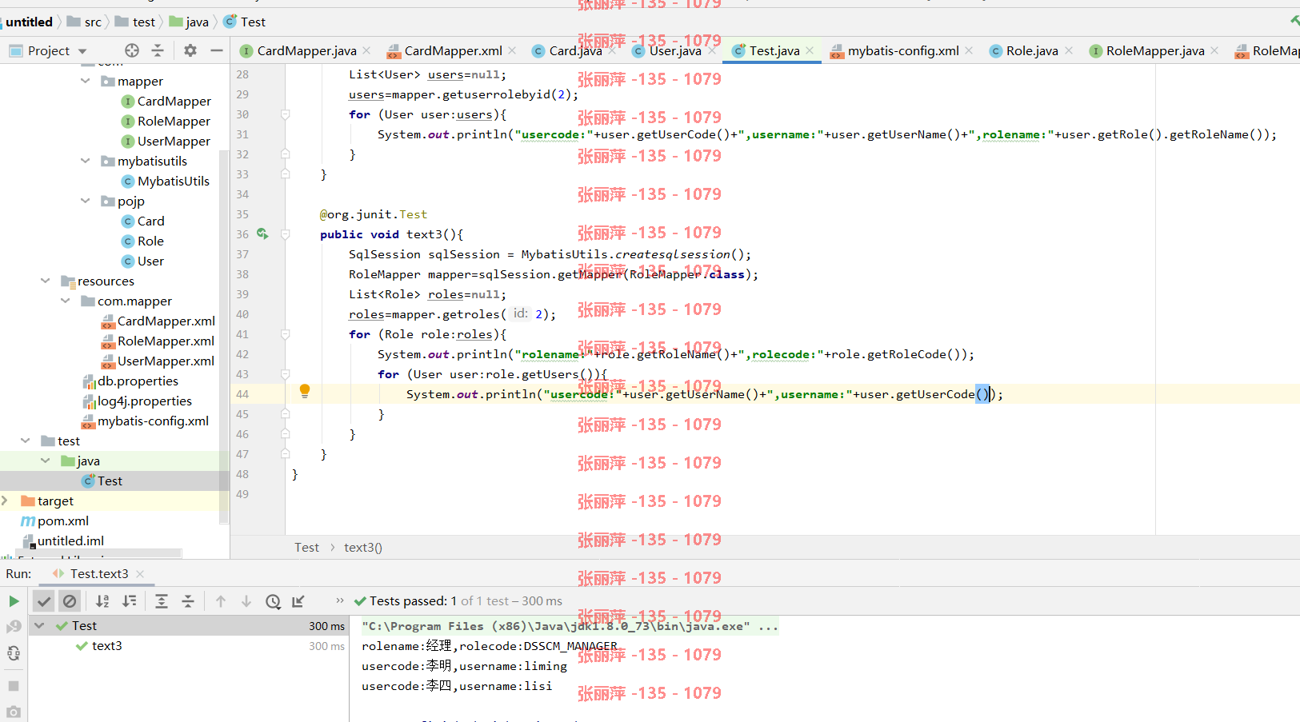This screenshot has height=722, width=1300.
Task: Show more Run toolbar actions
Action: [x=340, y=600]
